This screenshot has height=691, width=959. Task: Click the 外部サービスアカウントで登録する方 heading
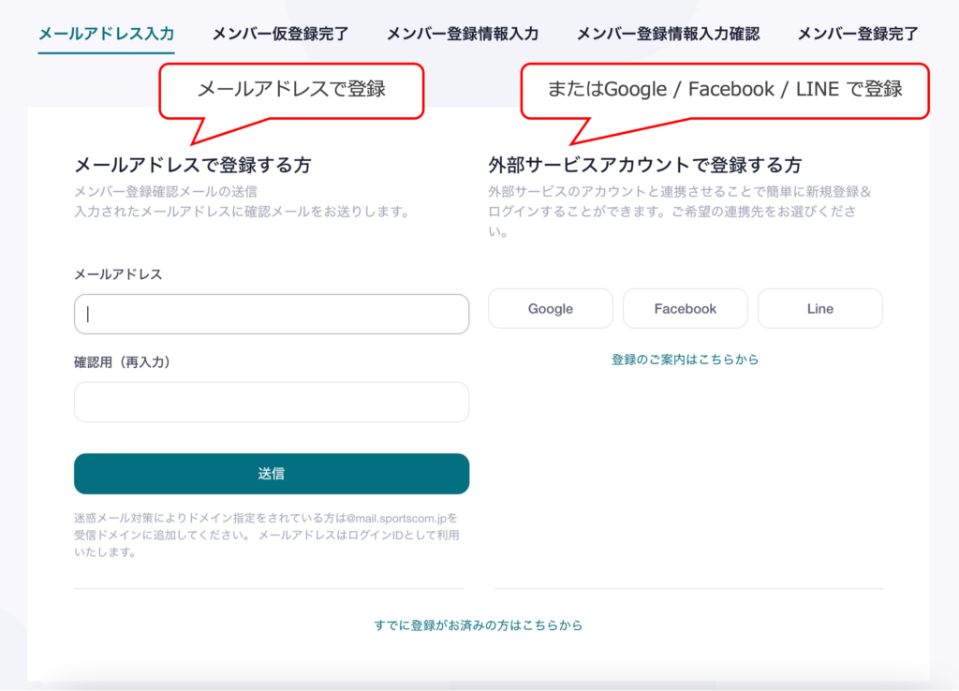645,165
